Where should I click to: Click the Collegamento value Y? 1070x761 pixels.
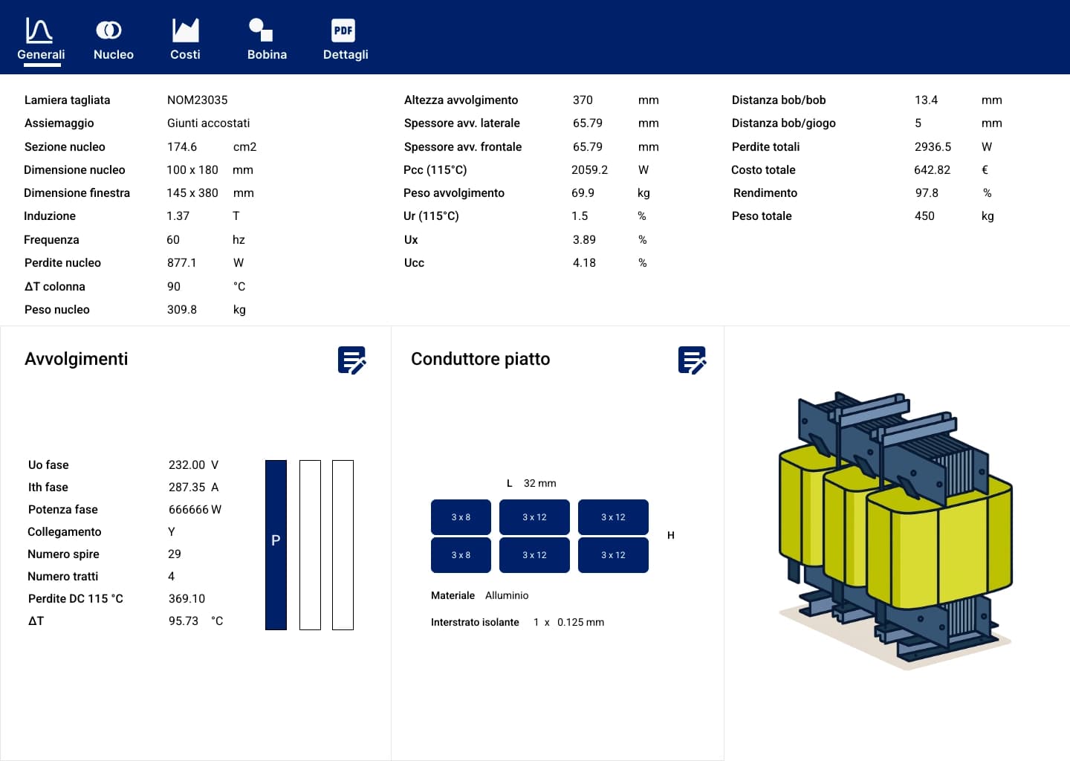[x=172, y=532]
